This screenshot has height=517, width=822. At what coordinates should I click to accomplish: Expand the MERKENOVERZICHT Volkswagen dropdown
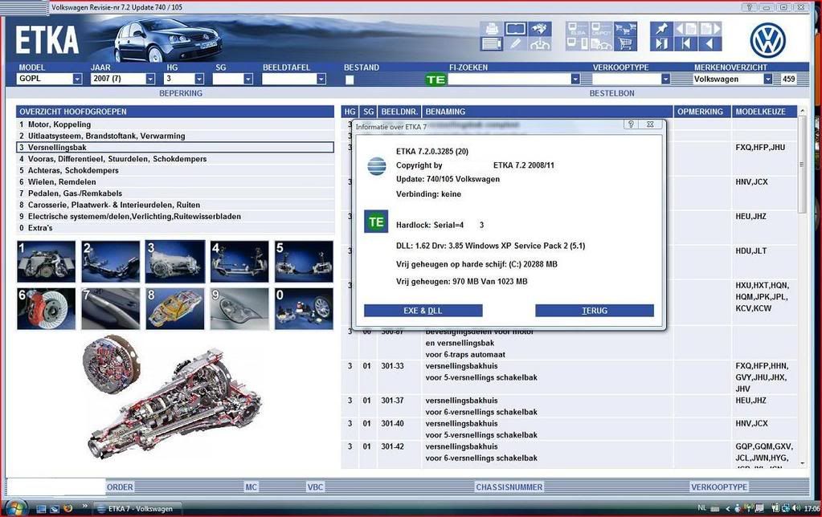[767, 79]
